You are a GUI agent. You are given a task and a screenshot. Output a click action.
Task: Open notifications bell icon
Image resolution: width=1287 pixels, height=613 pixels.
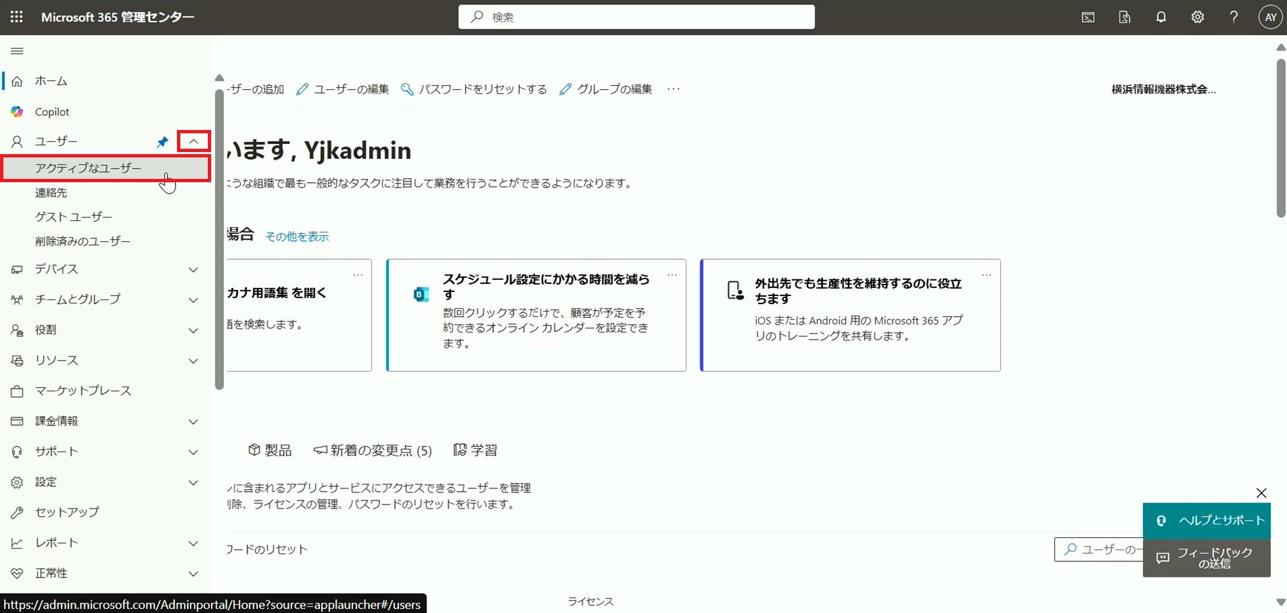click(x=1161, y=17)
